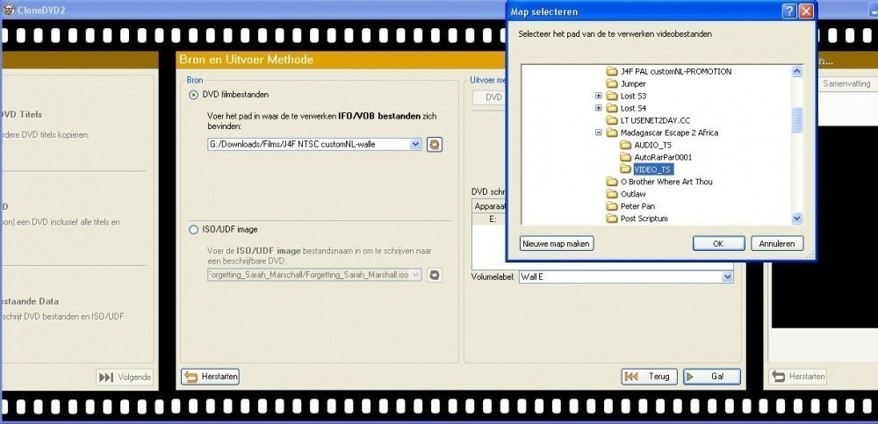Select the DVD filmbestanden radio button
This screenshot has height=424, width=878.
click(x=194, y=95)
